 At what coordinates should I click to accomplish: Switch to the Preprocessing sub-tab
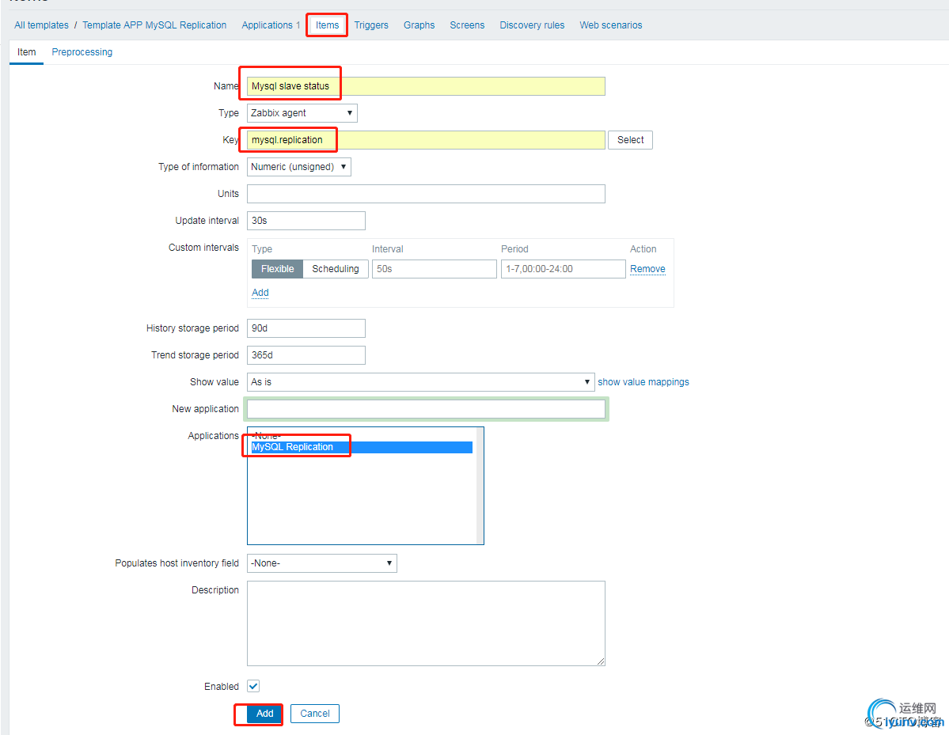[82, 52]
